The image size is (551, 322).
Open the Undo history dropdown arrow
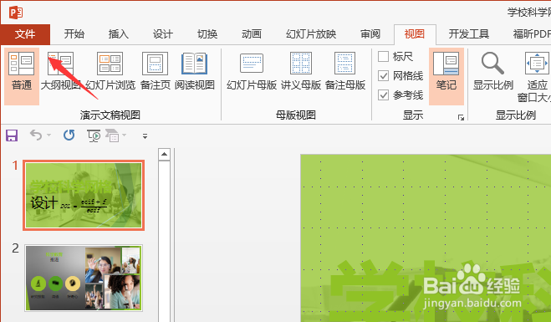(48, 135)
